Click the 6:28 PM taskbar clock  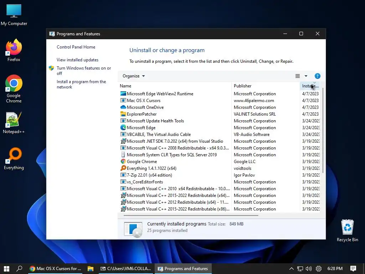pos(335,269)
